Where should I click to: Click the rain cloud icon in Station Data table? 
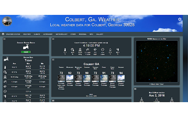pyautogui.click(x=5, y=91)
